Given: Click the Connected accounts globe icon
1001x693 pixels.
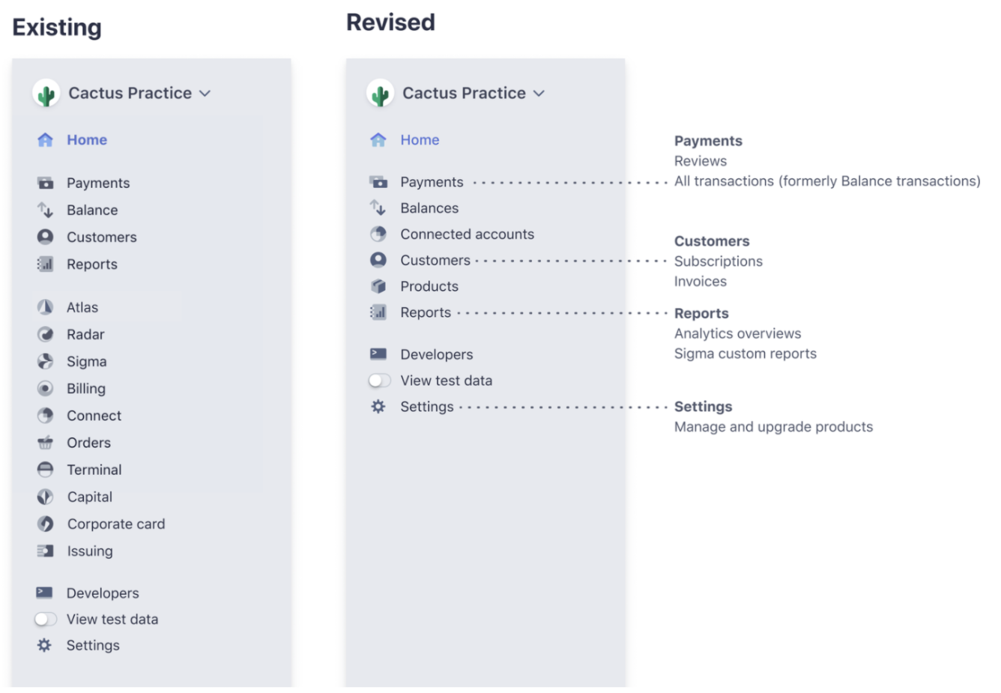Looking at the screenshot, I should pyautogui.click(x=380, y=234).
